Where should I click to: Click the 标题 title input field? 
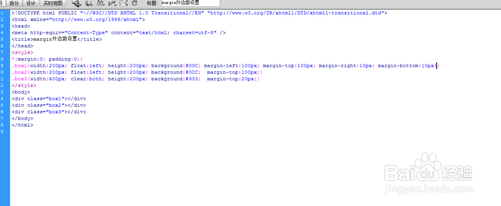point(190,3)
